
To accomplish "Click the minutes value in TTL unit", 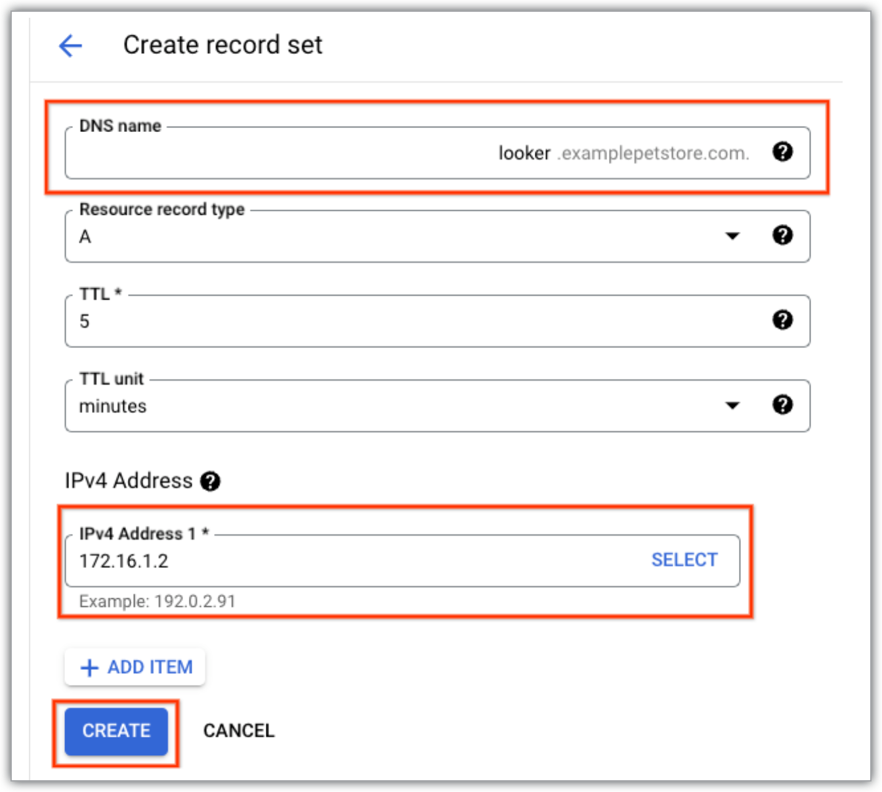I will point(113,407).
